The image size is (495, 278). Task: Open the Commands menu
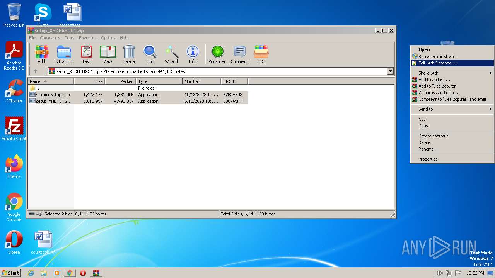point(50,38)
